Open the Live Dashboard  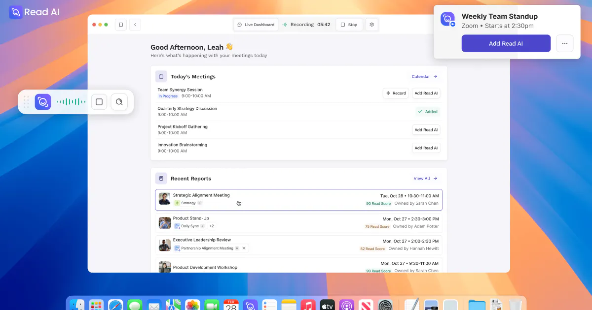(256, 25)
